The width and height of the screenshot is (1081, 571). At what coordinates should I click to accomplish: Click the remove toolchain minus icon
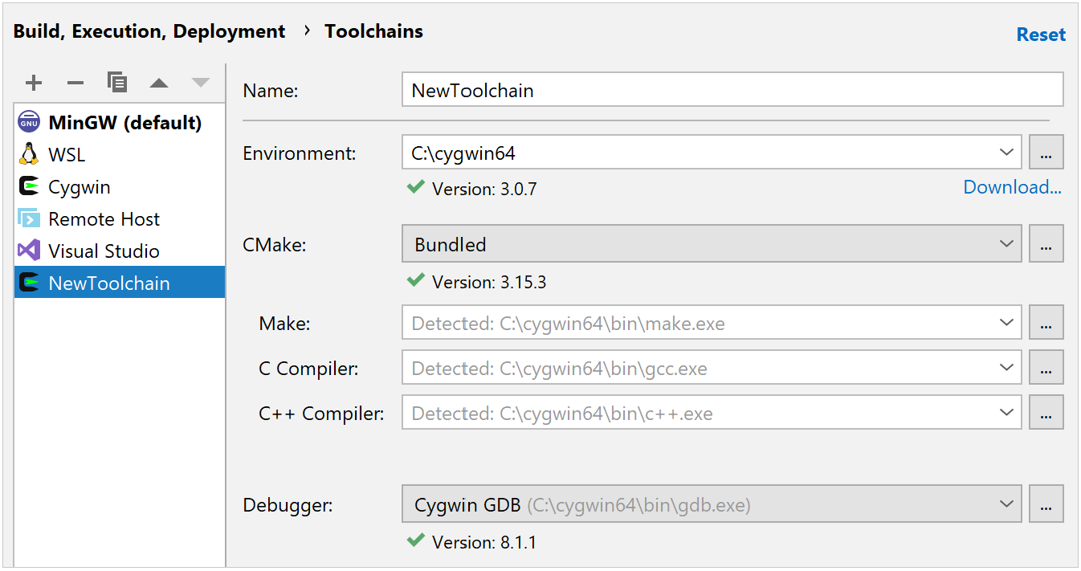click(x=75, y=83)
